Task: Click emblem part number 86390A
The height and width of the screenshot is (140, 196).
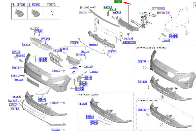Action: coord(16,52)
